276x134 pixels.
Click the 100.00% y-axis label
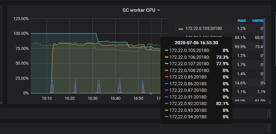(21, 33)
